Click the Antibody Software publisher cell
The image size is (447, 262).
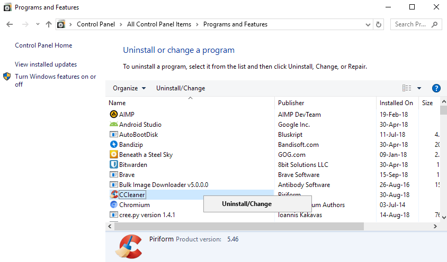[304, 185]
